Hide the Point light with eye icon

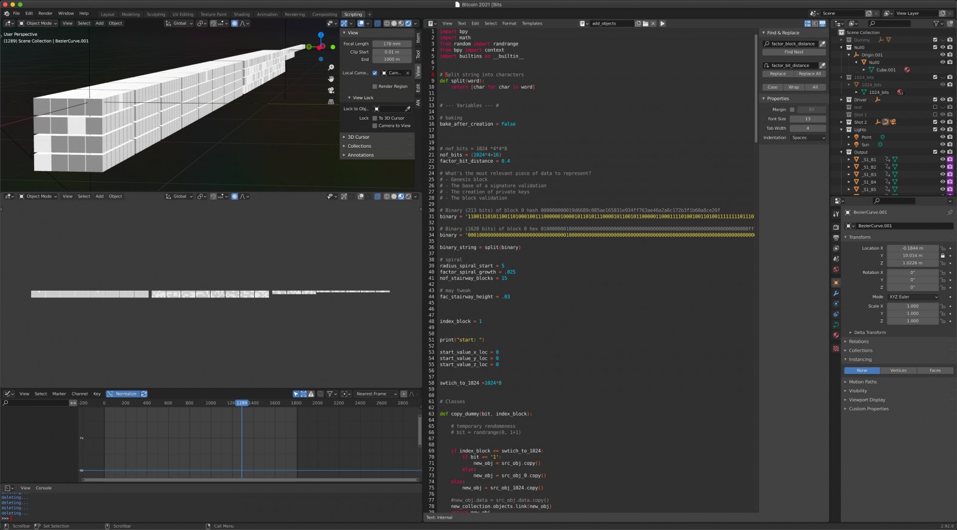[943, 137]
